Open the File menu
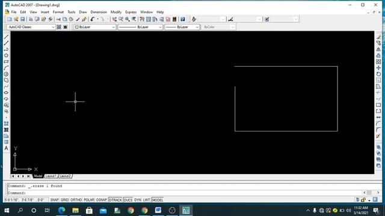The image size is (385, 216). pos(14,12)
